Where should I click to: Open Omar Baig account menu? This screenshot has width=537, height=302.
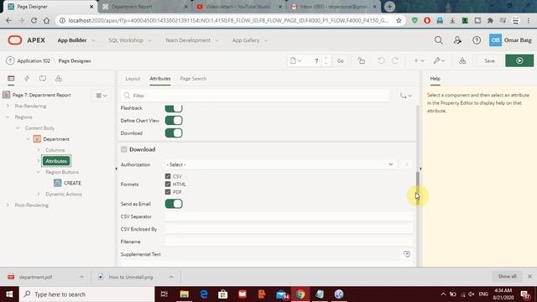pos(510,40)
